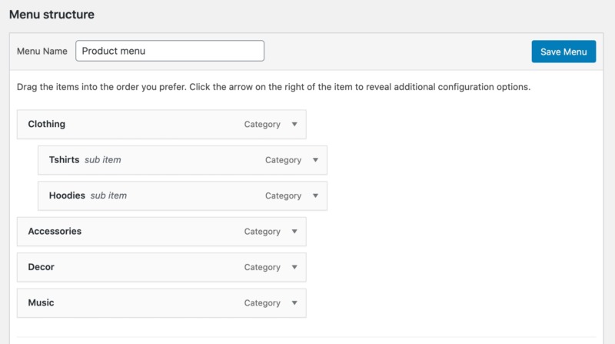Expand the Tshirts sub item arrow
Screen dimensions: 615x344
pos(314,160)
